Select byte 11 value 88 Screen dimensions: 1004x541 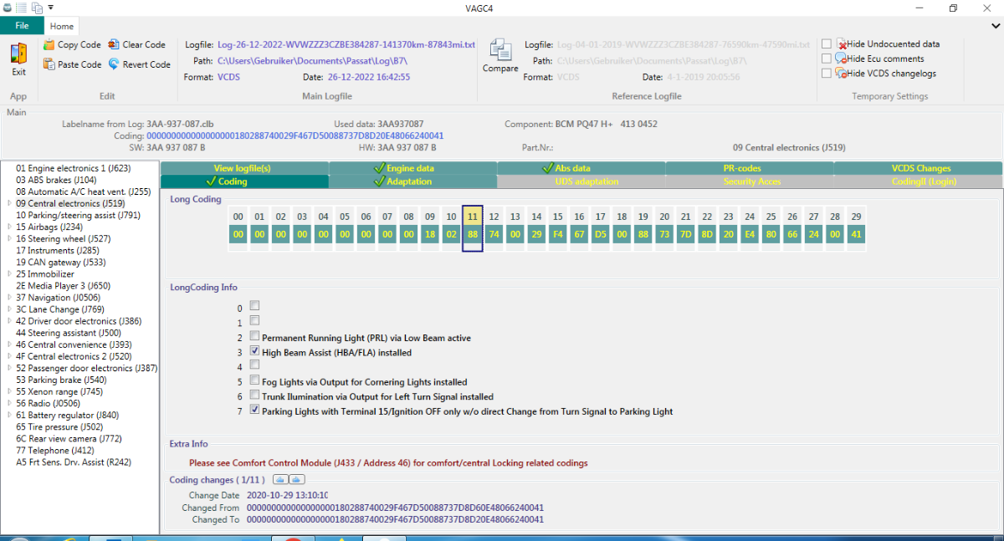tap(473, 235)
